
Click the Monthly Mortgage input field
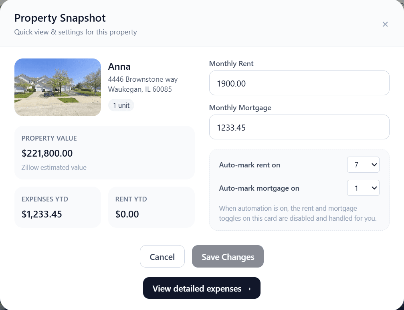click(299, 127)
